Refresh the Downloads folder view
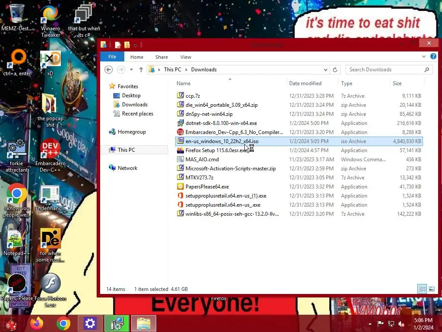This screenshot has width=442, height=332. click(x=335, y=70)
